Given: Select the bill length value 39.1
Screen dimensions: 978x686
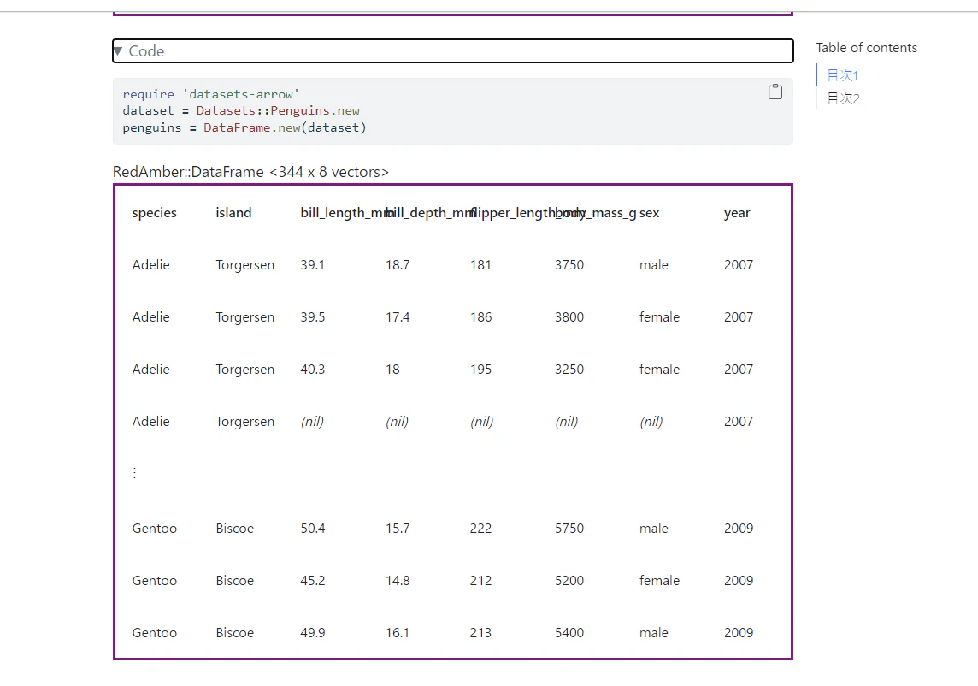Looking at the screenshot, I should 313,264.
